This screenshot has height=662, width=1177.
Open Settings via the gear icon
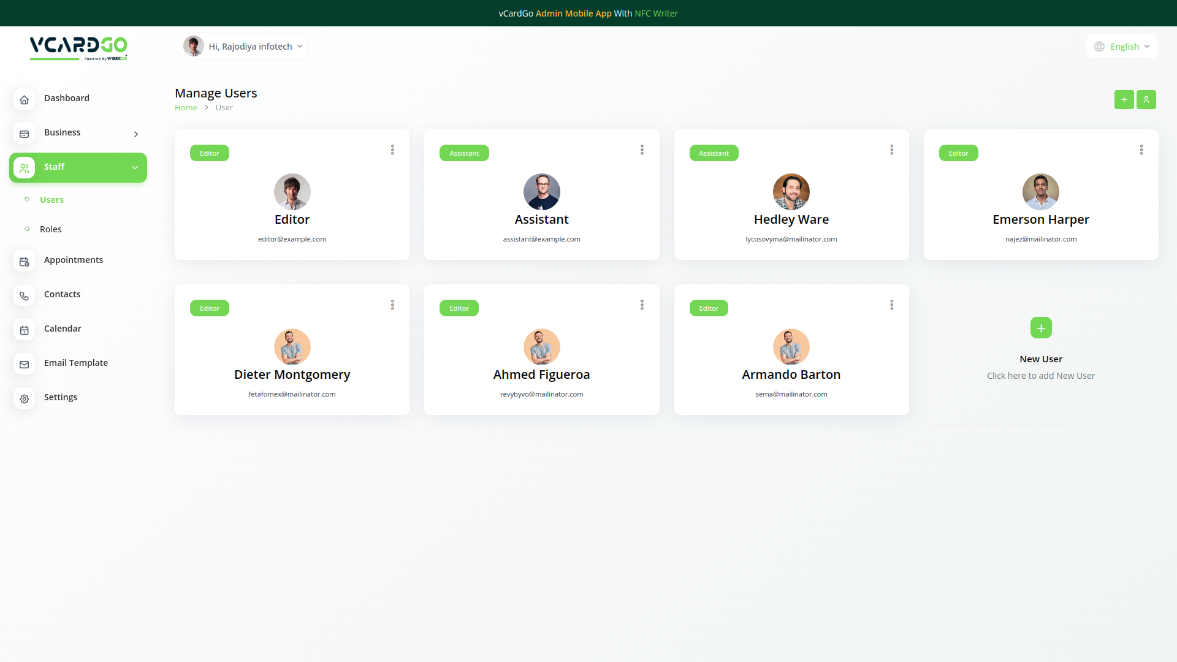[24, 398]
